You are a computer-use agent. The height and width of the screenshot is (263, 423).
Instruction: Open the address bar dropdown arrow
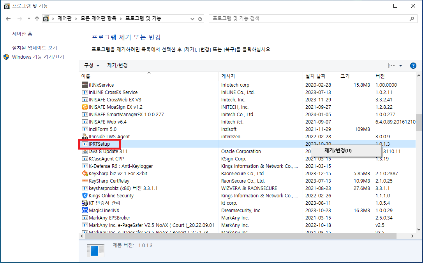click(x=192, y=18)
